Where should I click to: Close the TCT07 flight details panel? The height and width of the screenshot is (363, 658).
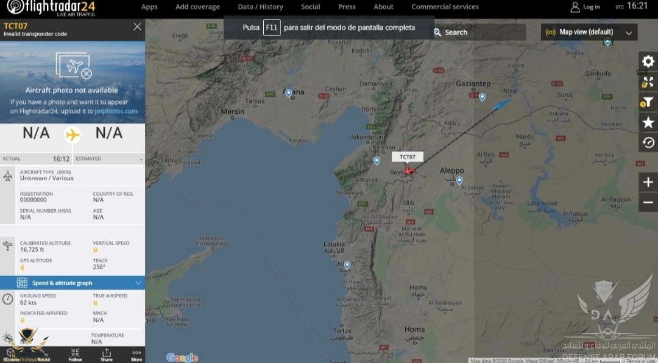[137, 27]
